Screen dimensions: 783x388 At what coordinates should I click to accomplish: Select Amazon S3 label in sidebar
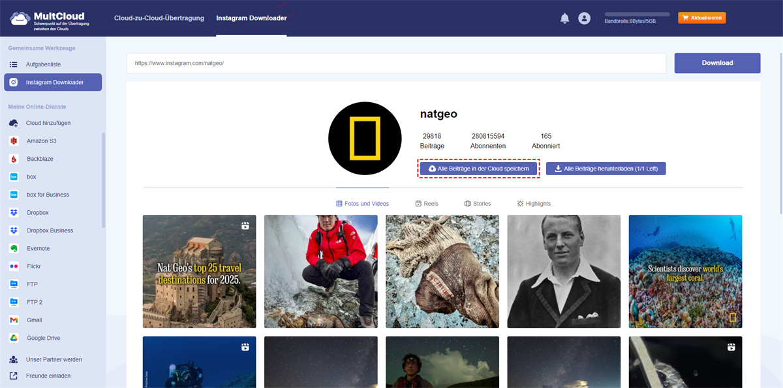pyautogui.click(x=42, y=141)
